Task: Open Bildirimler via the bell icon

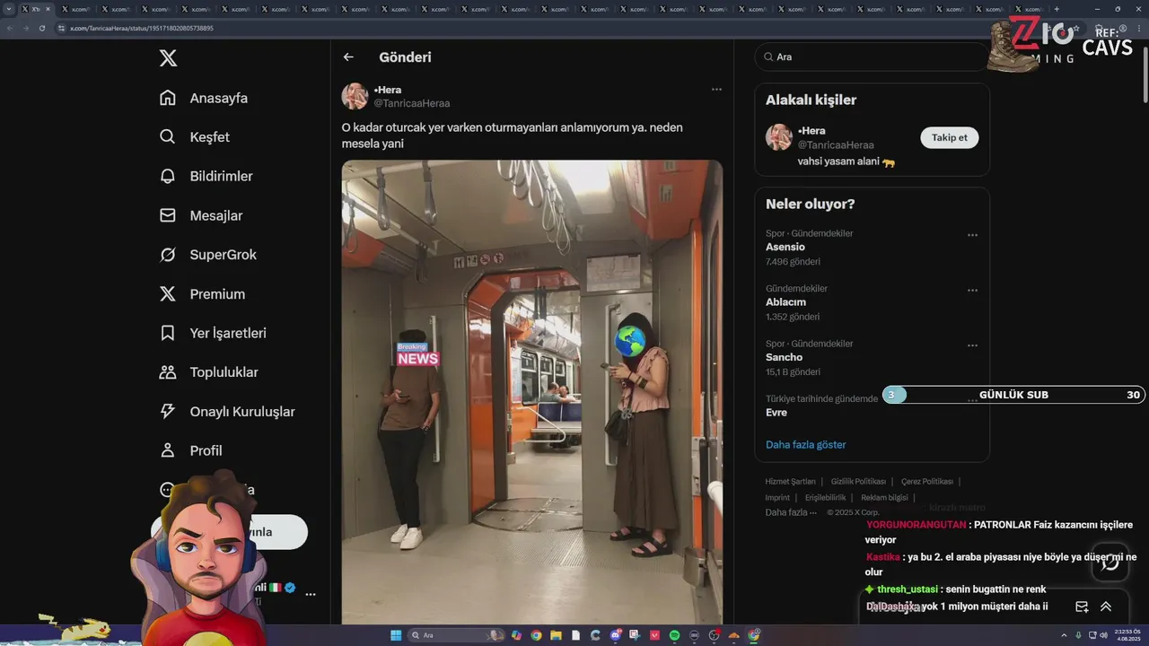Action: (x=167, y=176)
